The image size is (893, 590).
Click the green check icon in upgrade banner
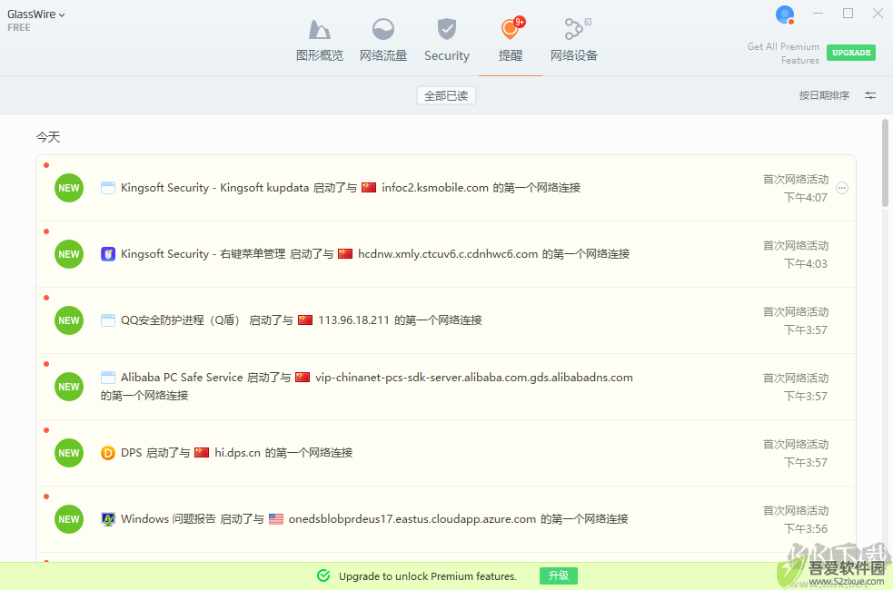[323, 575]
